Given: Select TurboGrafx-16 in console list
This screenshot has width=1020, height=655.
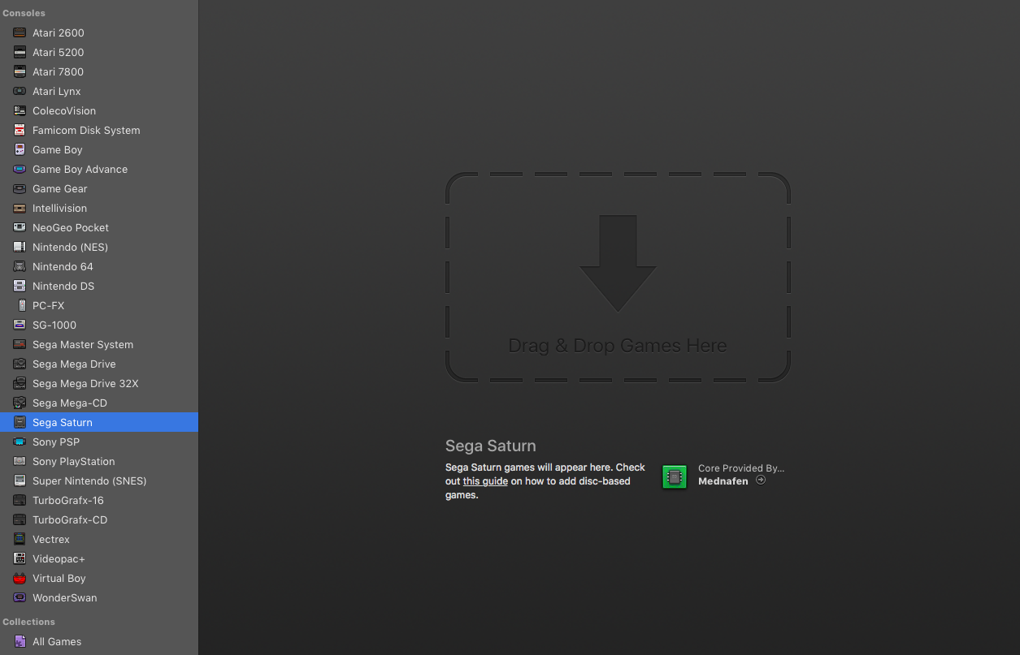Looking at the screenshot, I should 99,500.
